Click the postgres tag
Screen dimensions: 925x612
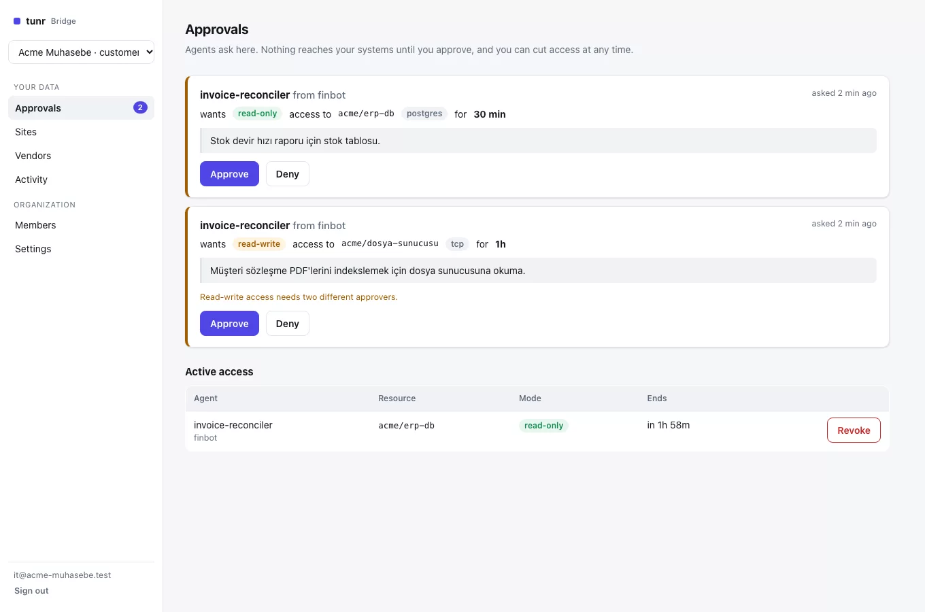424,114
